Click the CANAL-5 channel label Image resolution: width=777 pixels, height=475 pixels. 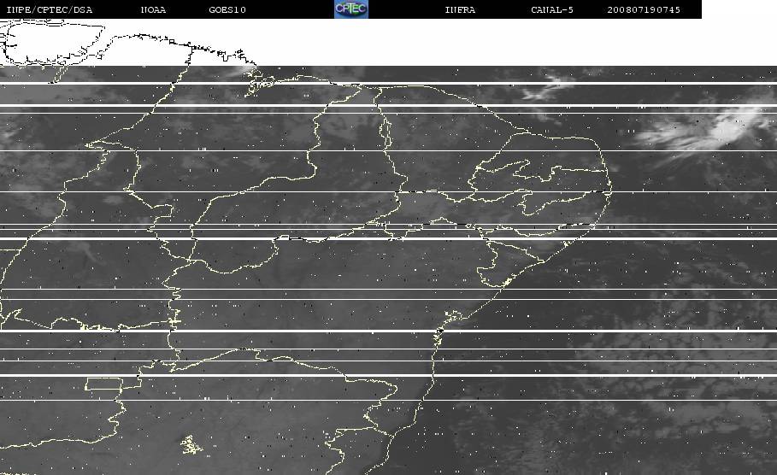coord(552,9)
